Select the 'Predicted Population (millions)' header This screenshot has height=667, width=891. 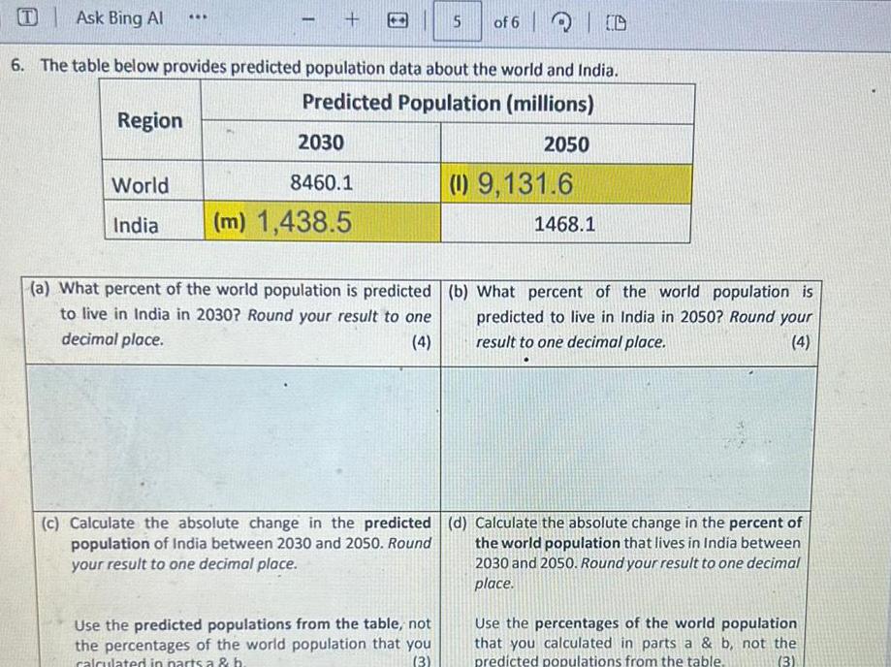[448, 103]
